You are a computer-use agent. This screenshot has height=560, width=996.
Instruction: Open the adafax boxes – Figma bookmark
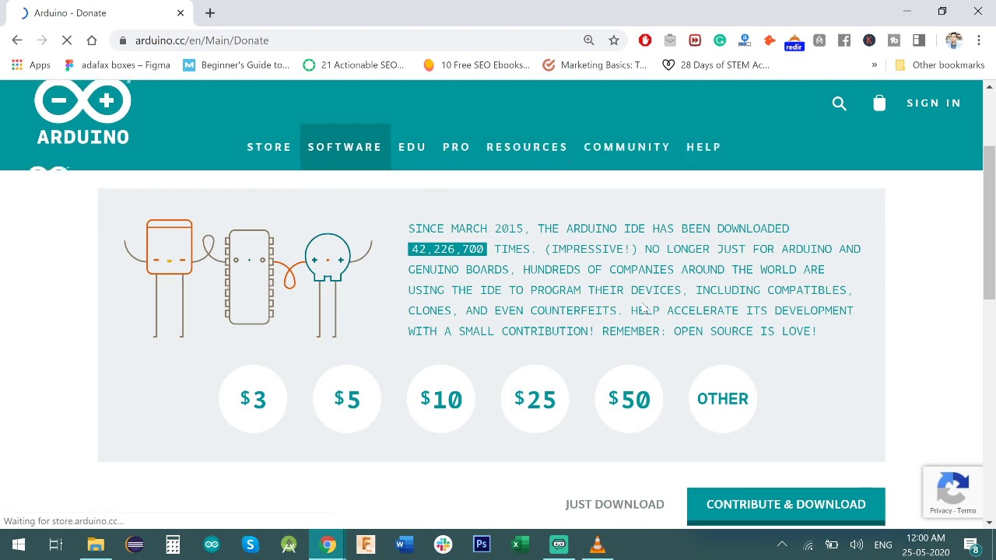coord(117,65)
